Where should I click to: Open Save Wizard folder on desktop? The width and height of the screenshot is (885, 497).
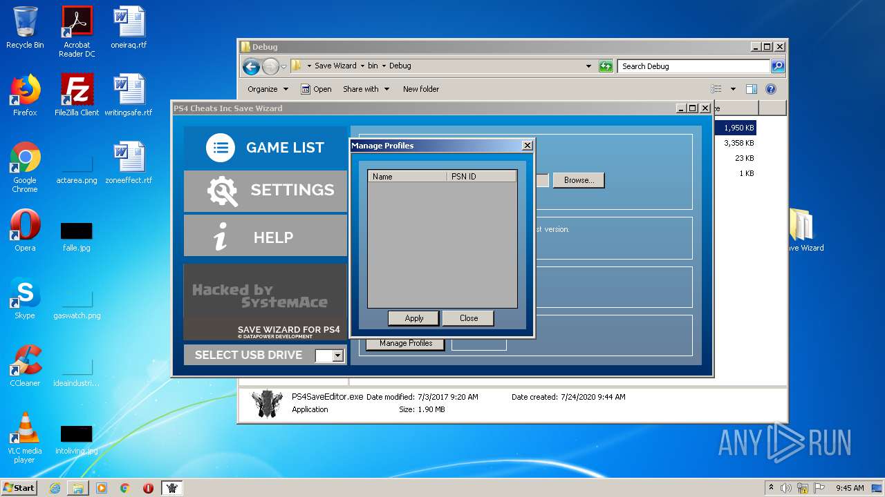[x=803, y=230]
